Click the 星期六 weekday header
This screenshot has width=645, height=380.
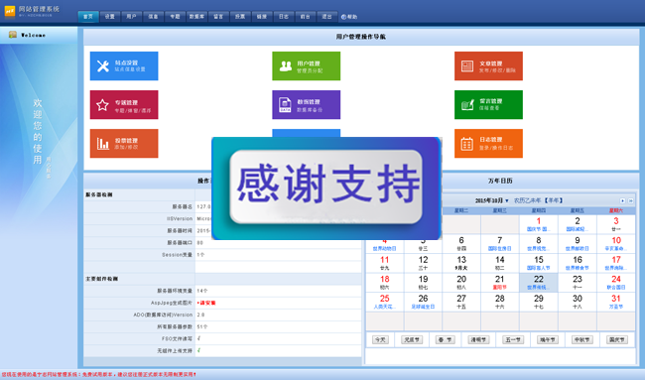pyautogui.click(x=616, y=210)
